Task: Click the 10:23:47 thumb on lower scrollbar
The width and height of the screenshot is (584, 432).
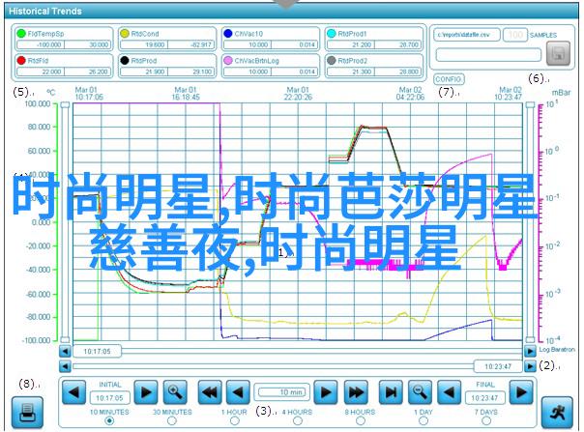Action: pos(498,366)
